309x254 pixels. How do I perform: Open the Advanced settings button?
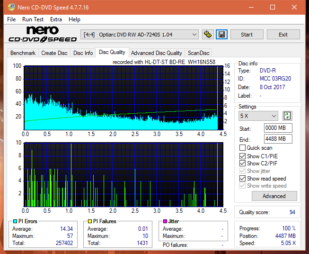coord(274,196)
